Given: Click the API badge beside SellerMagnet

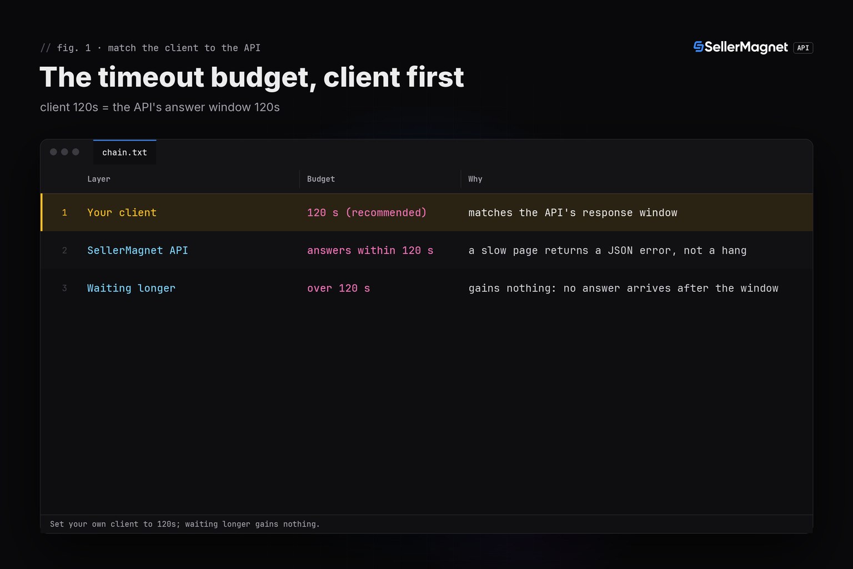Looking at the screenshot, I should (x=803, y=48).
